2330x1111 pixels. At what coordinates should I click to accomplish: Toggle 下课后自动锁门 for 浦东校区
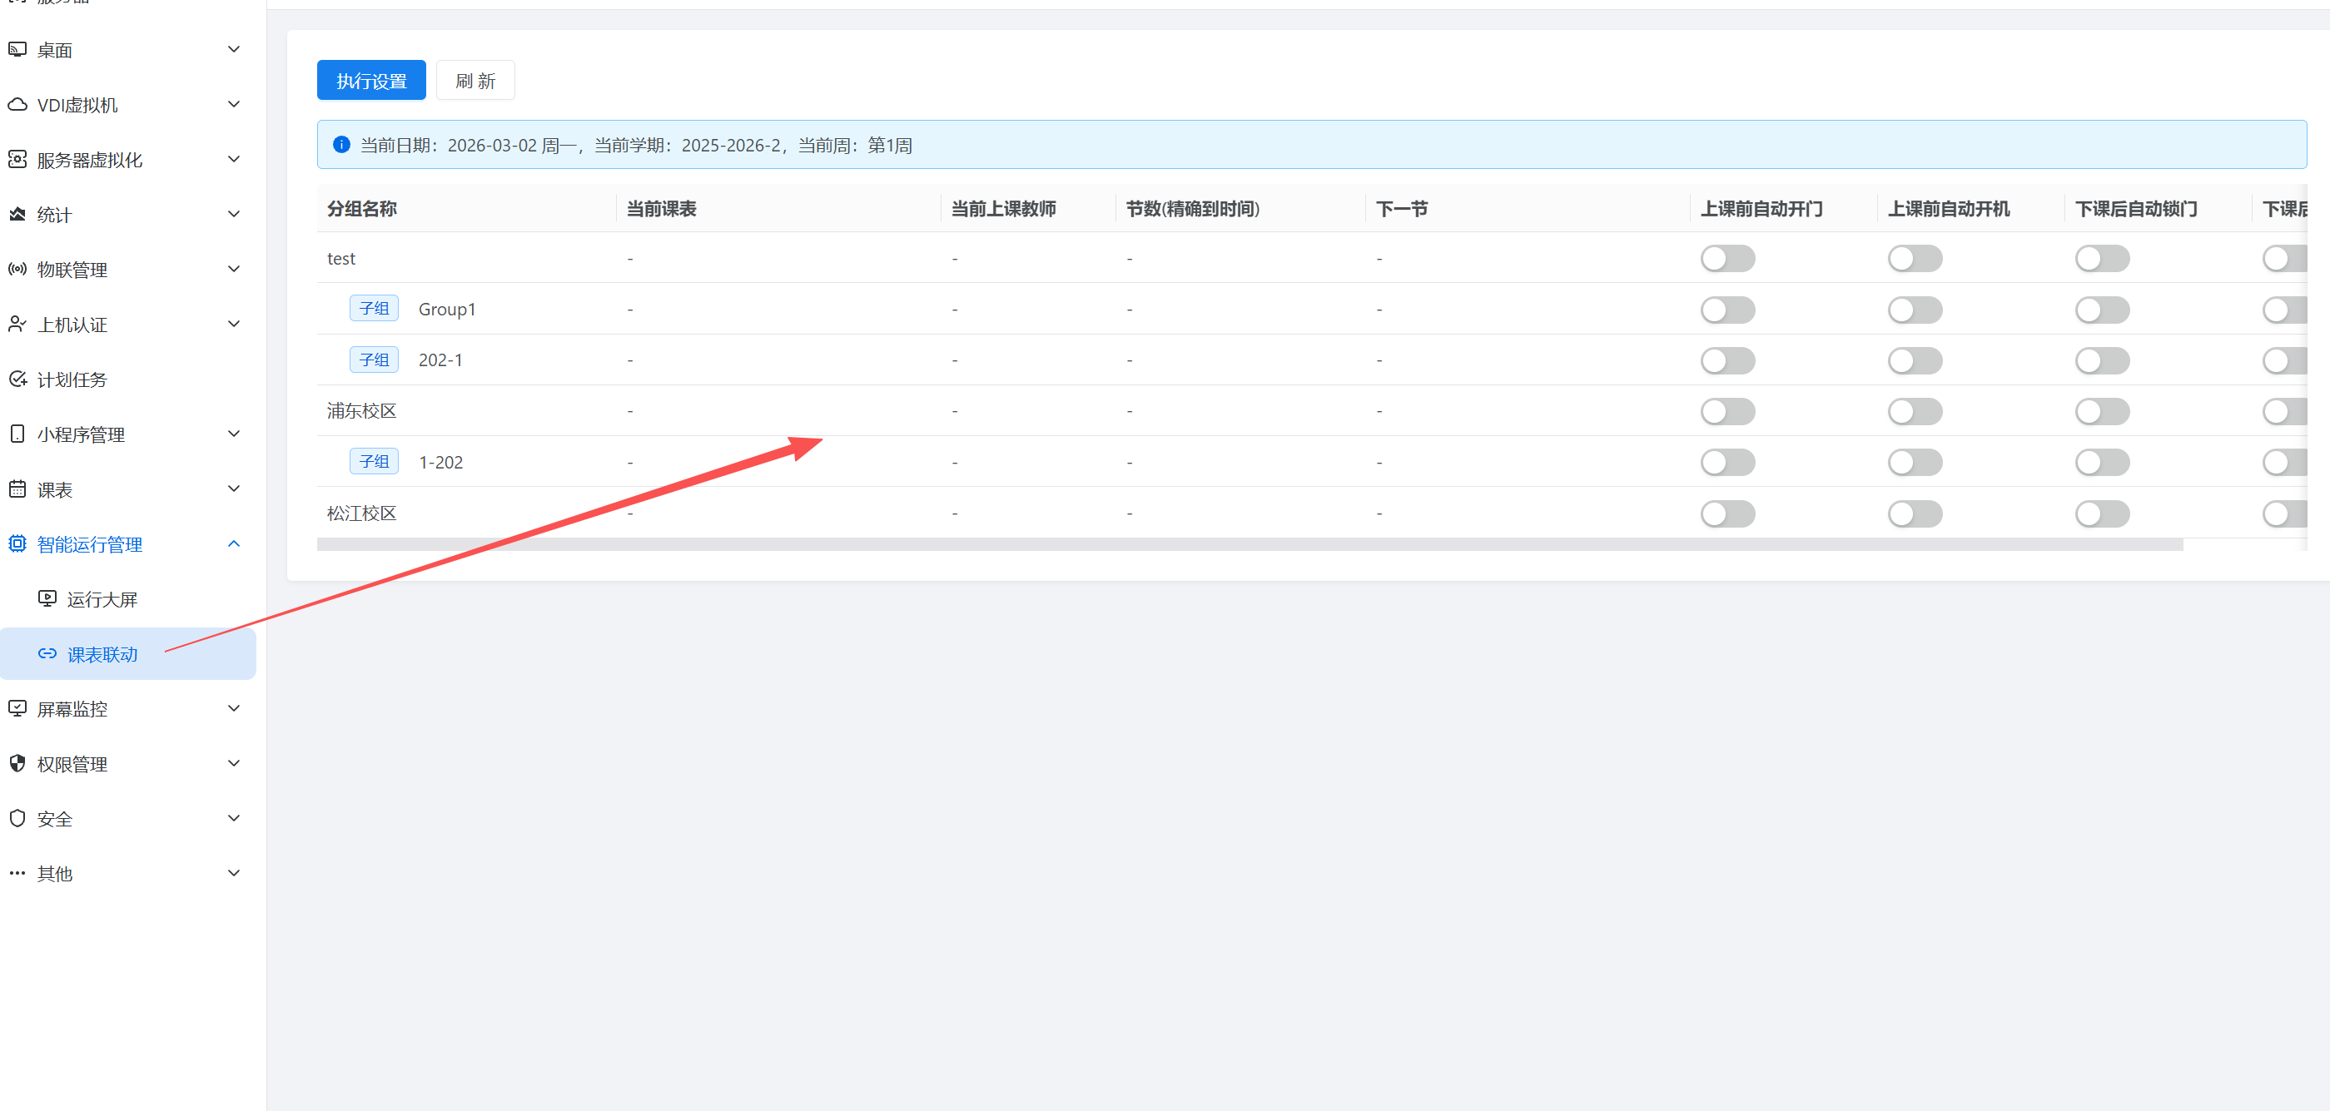coord(2101,411)
